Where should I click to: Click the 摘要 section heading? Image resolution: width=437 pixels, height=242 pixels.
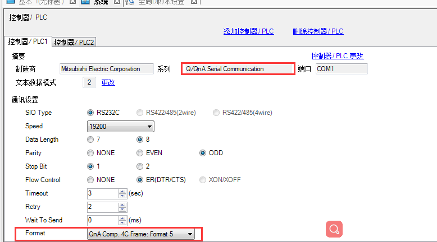[x=18, y=57]
